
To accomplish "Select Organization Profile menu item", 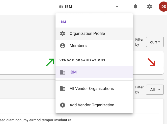I will point(94,34).
